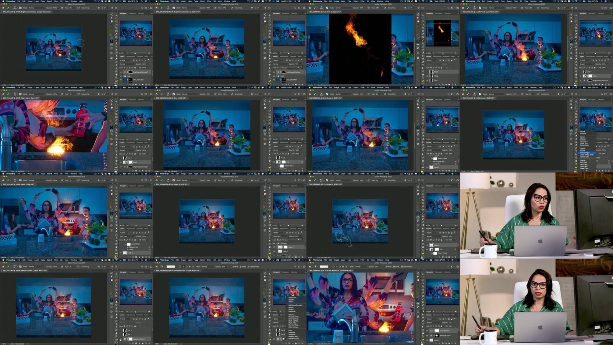
Task: Hide Brightness/Contrast 1 layer in the brush-cursor frame
Action: [x=121, y=72]
